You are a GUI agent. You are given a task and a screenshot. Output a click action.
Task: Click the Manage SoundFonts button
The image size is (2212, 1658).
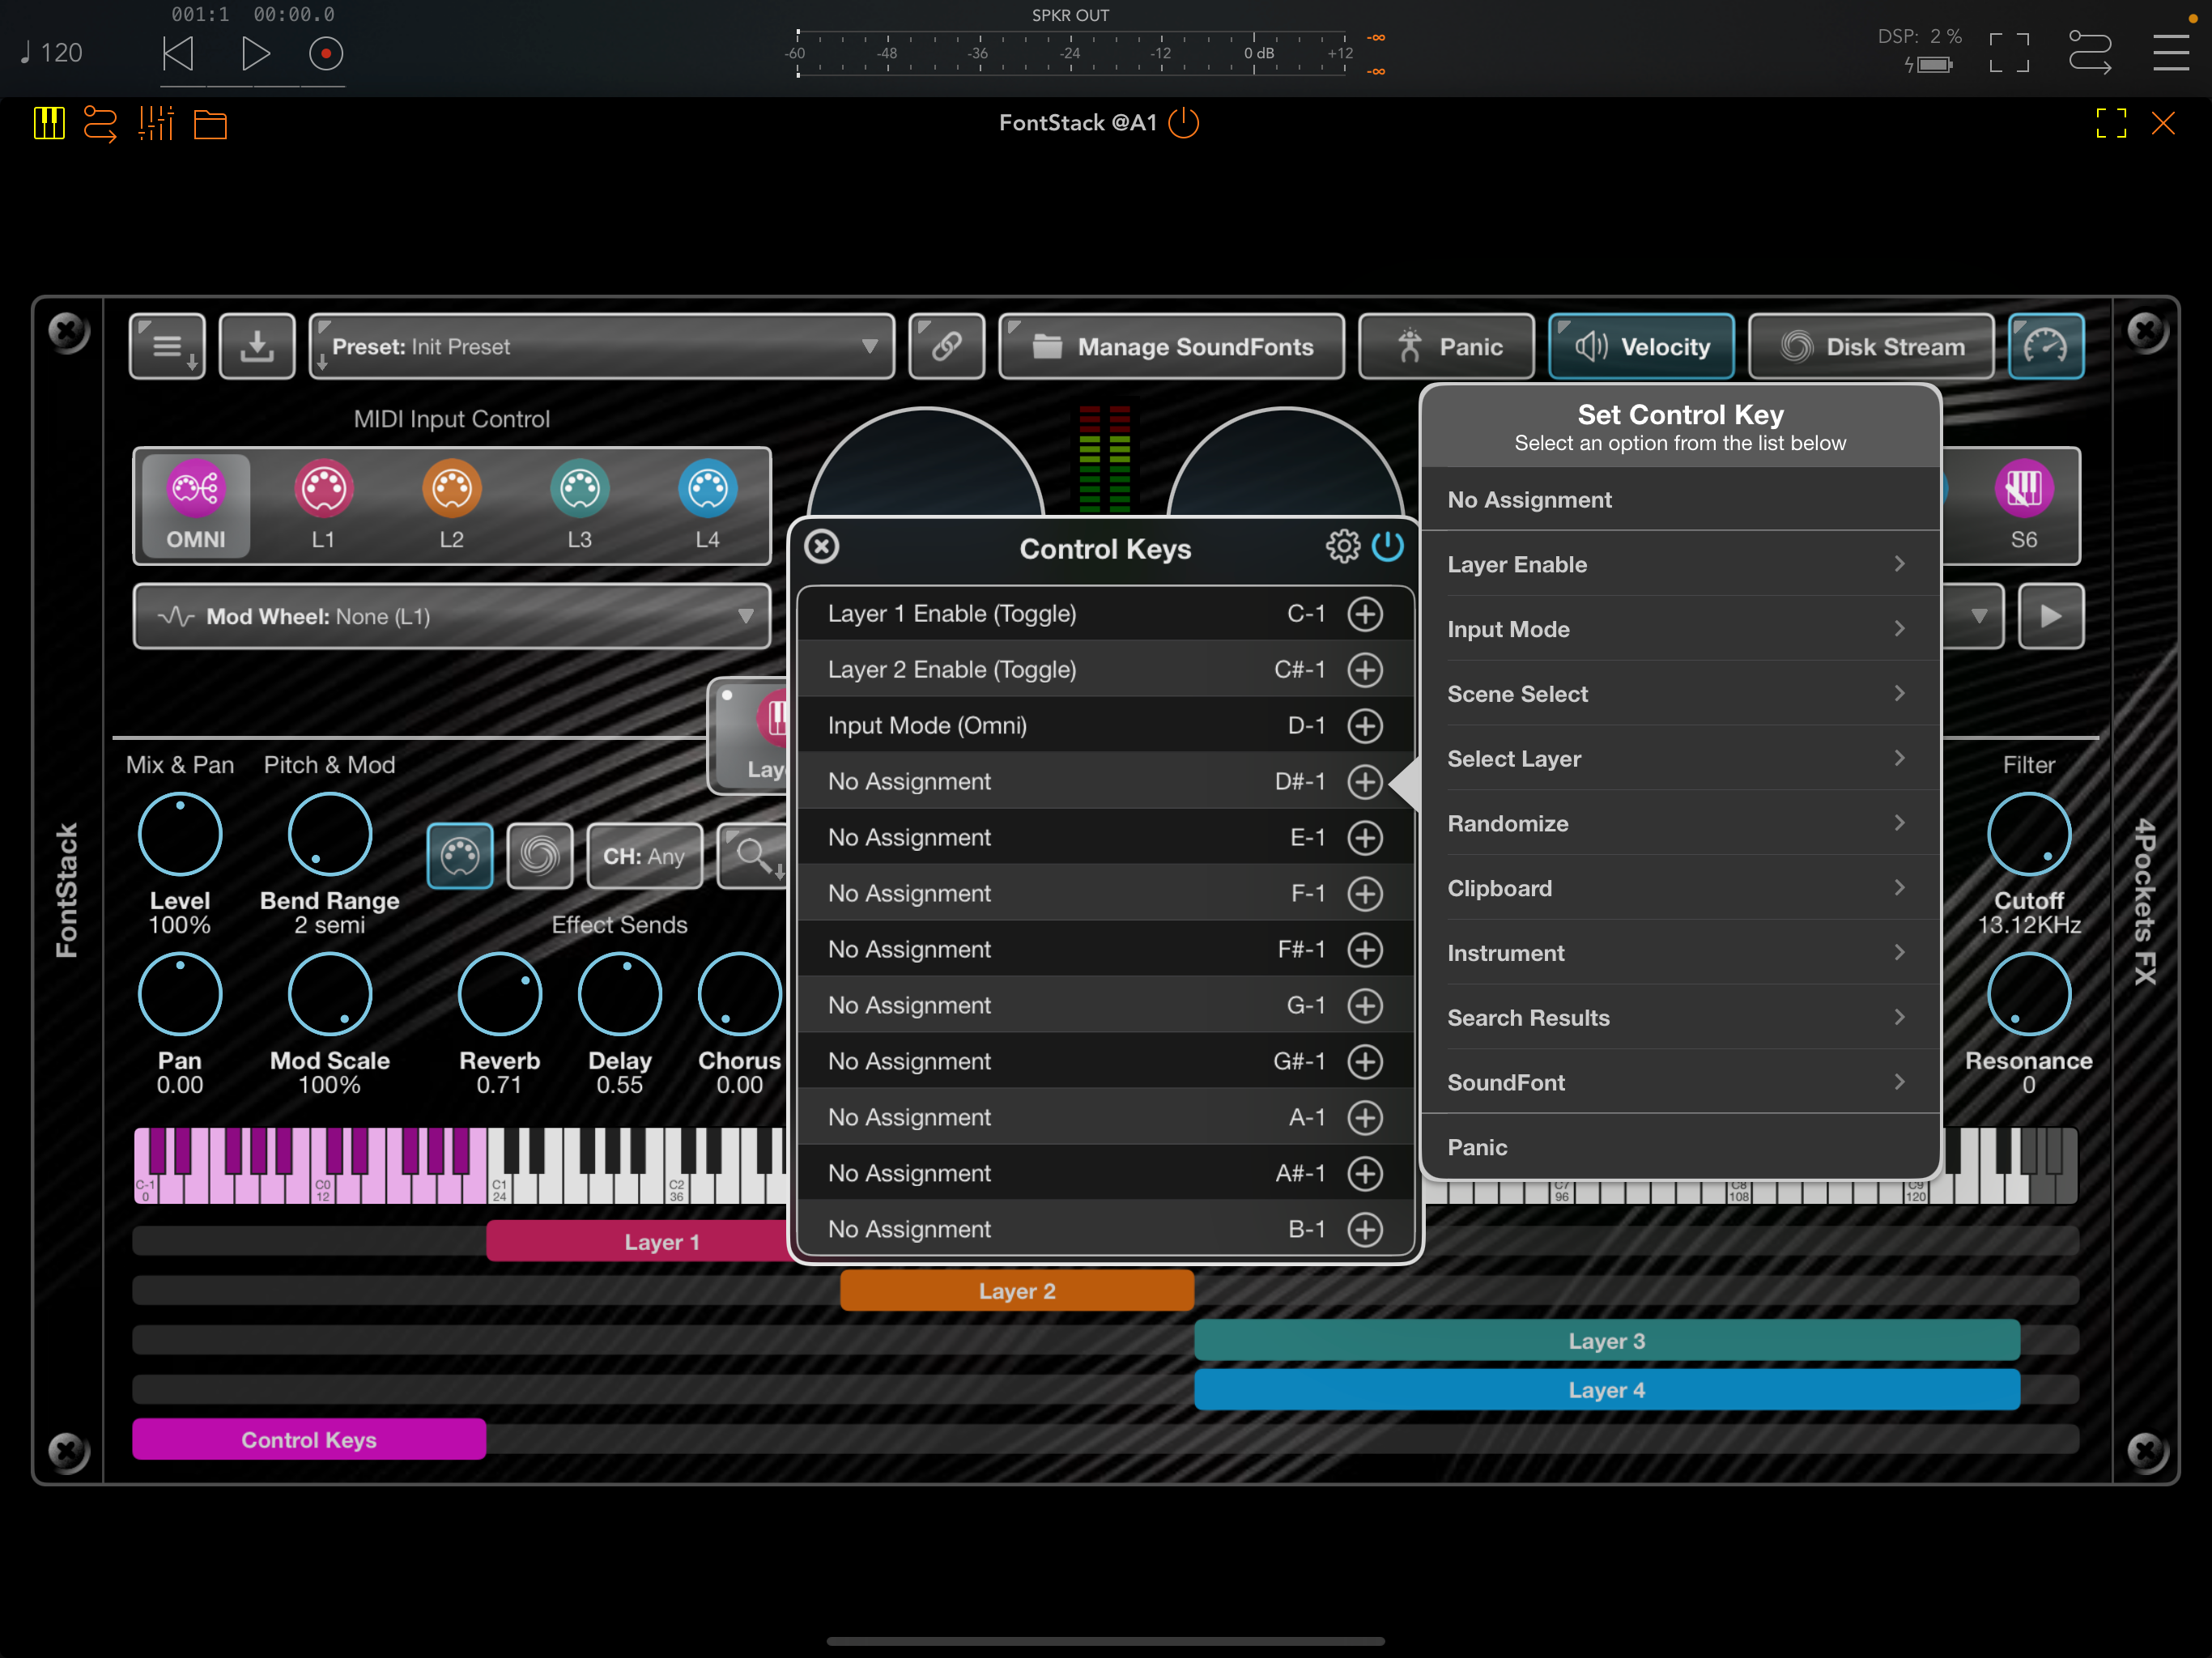(1172, 347)
